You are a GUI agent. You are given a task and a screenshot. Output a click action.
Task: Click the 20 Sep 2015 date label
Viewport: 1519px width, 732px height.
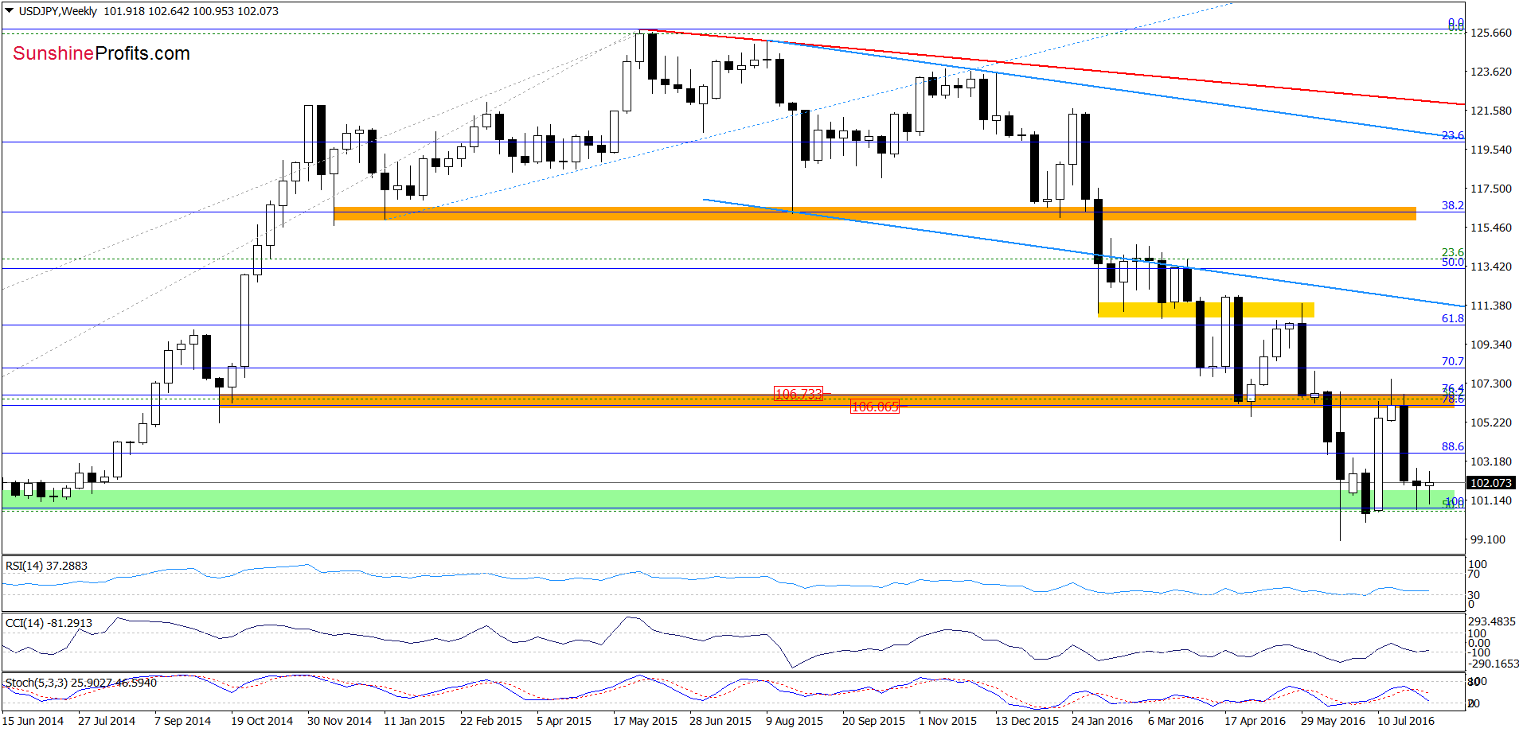[873, 721]
